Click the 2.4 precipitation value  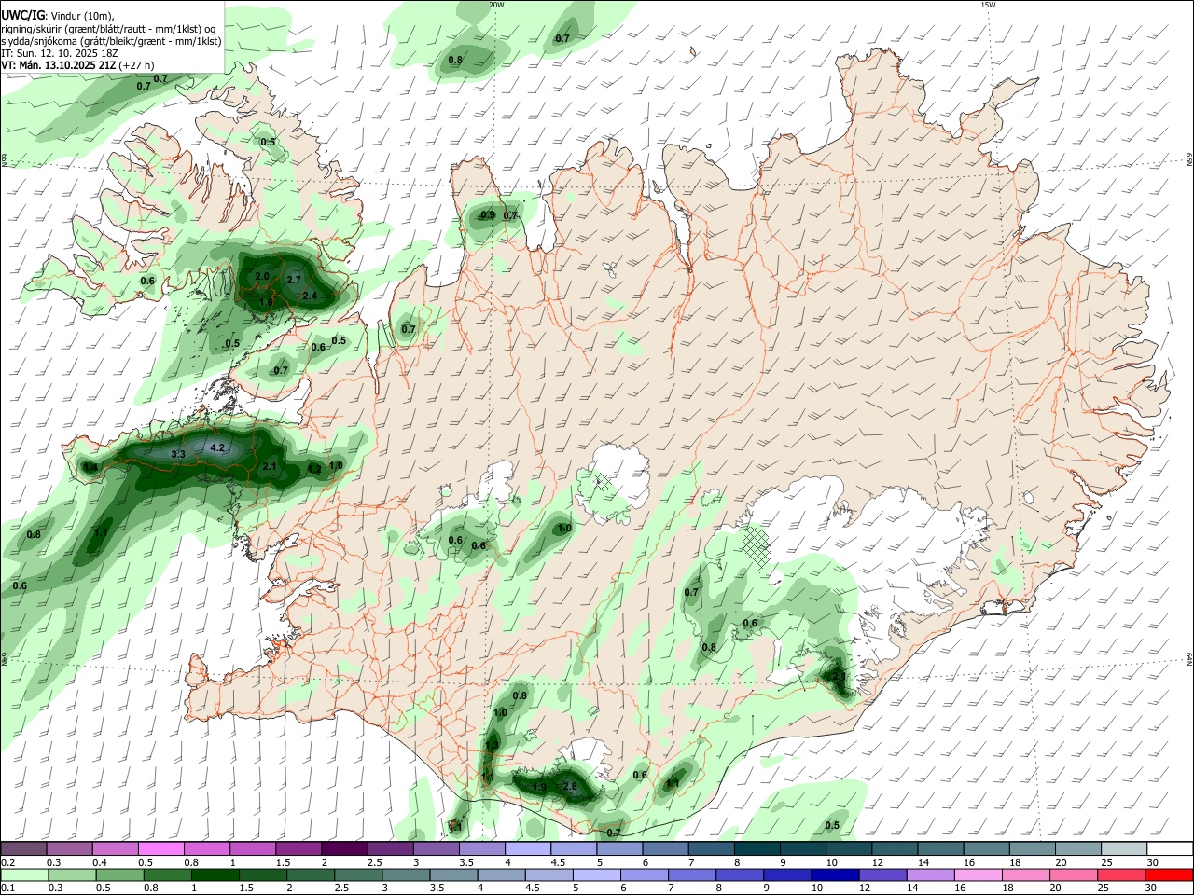311,296
